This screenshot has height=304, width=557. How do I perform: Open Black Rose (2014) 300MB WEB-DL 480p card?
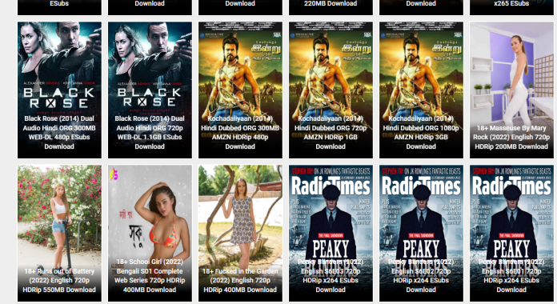coord(59,90)
